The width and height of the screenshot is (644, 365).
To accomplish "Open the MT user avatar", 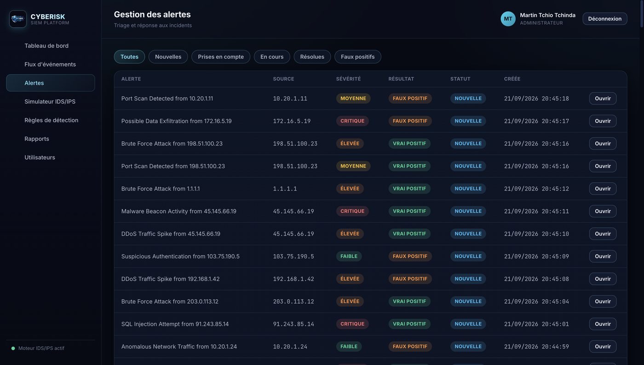I will tap(508, 19).
